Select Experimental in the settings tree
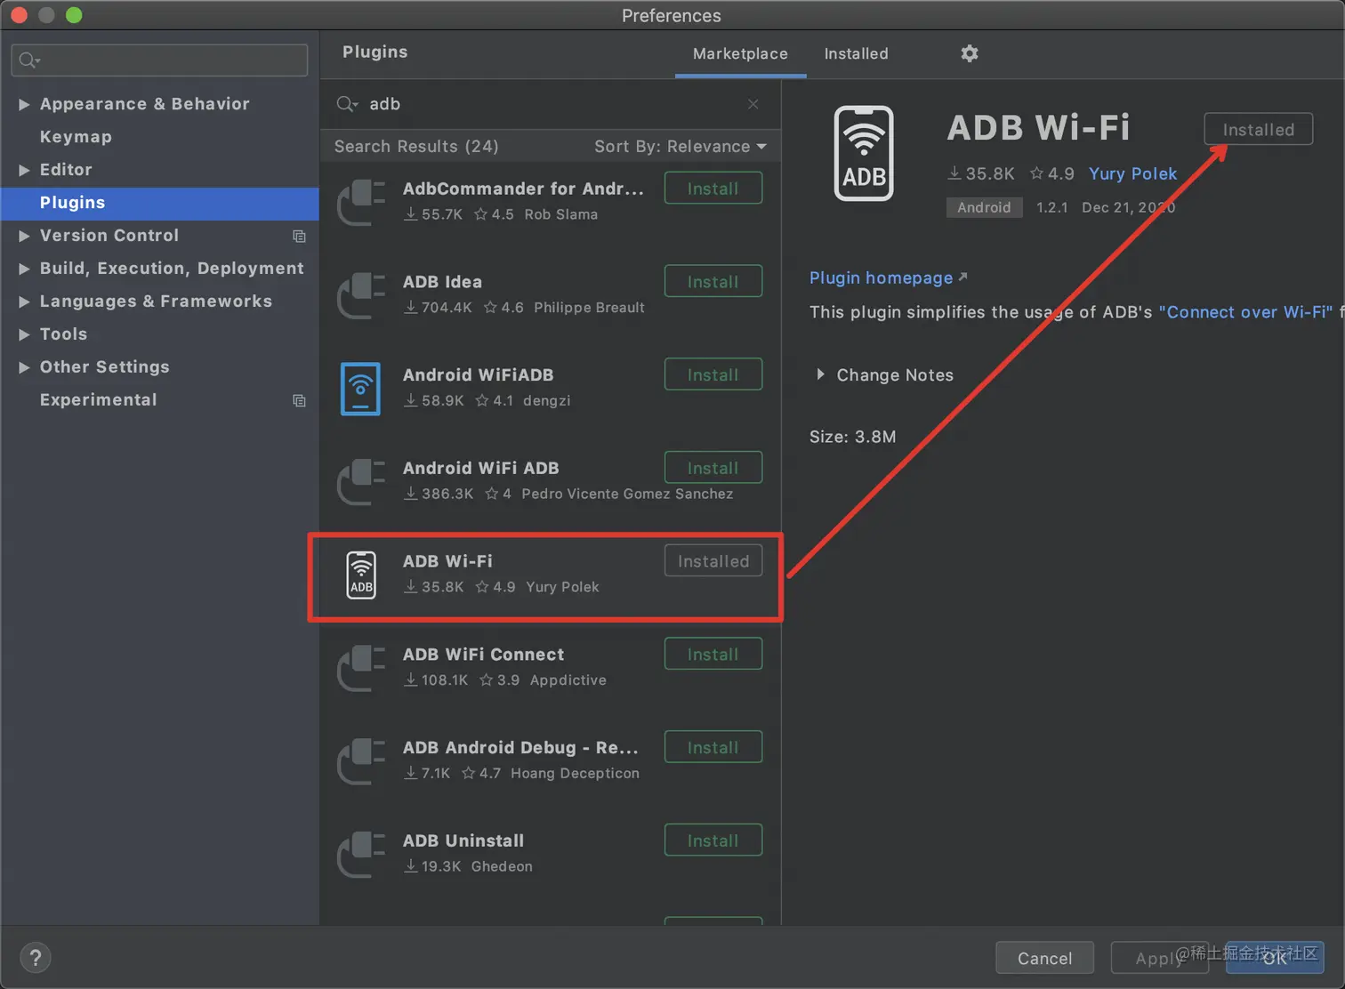 pos(98,400)
